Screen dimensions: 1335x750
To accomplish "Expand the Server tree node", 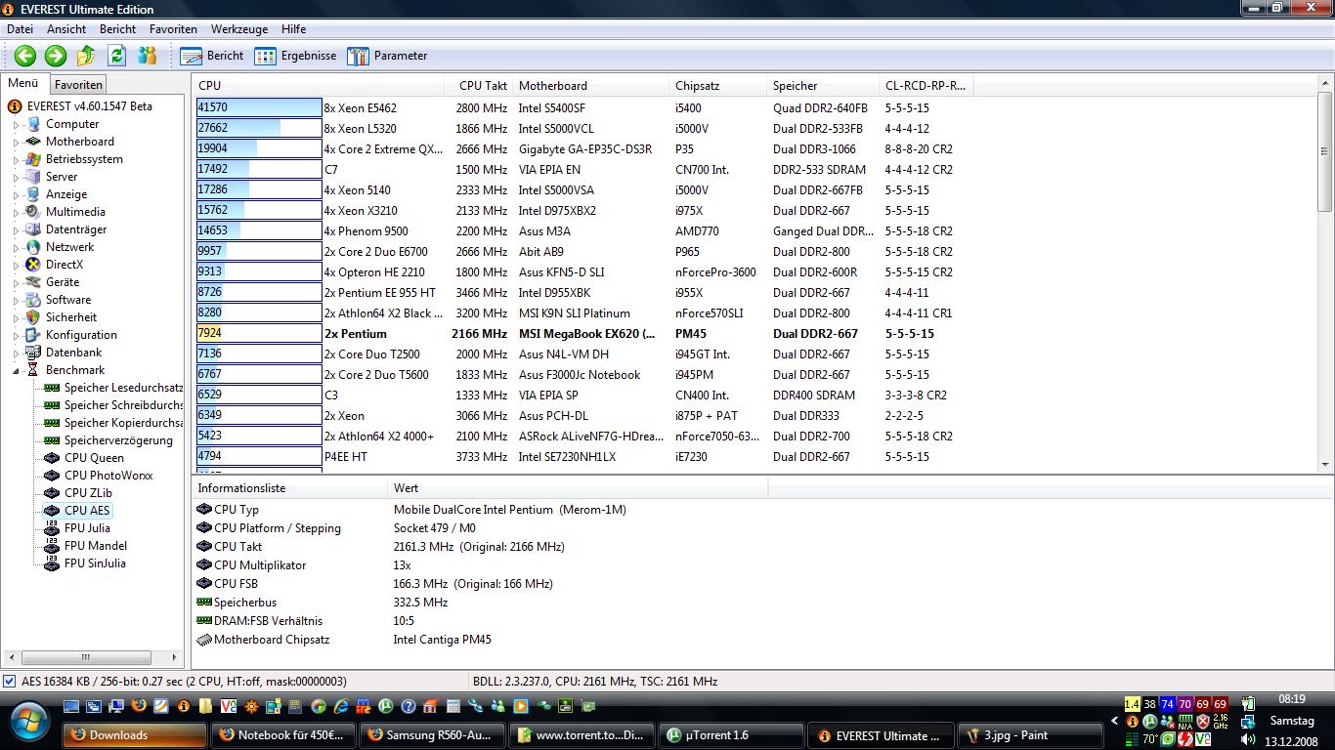I will [x=16, y=177].
